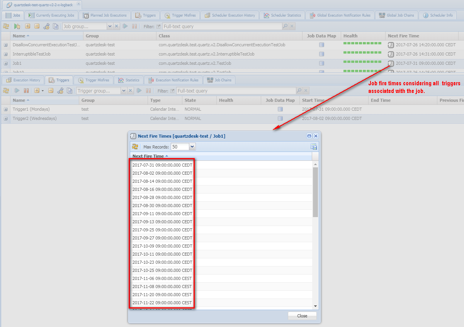The width and height of the screenshot is (464, 327).
Task: Open next fire times clock icon for Job1
Action: click(391, 63)
